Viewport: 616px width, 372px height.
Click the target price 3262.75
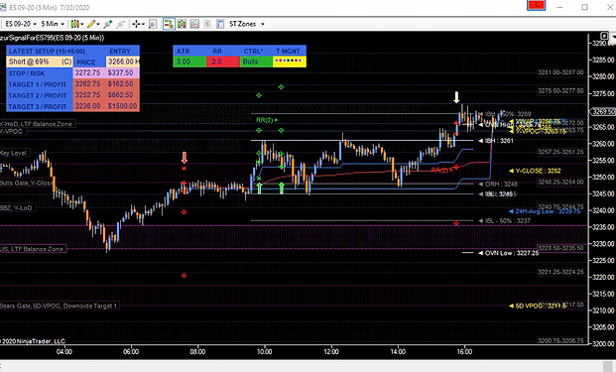[x=87, y=83]
